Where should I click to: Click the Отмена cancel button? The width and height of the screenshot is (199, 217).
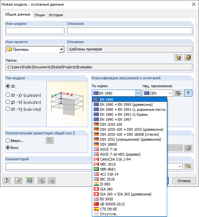[184, 181]
